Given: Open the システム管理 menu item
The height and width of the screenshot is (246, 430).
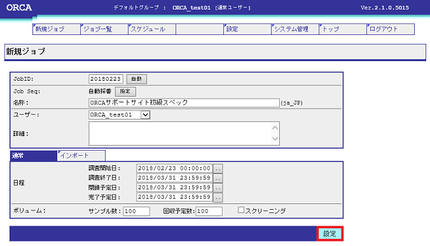Looking at the screenshot, I should (x=295, y=29).
